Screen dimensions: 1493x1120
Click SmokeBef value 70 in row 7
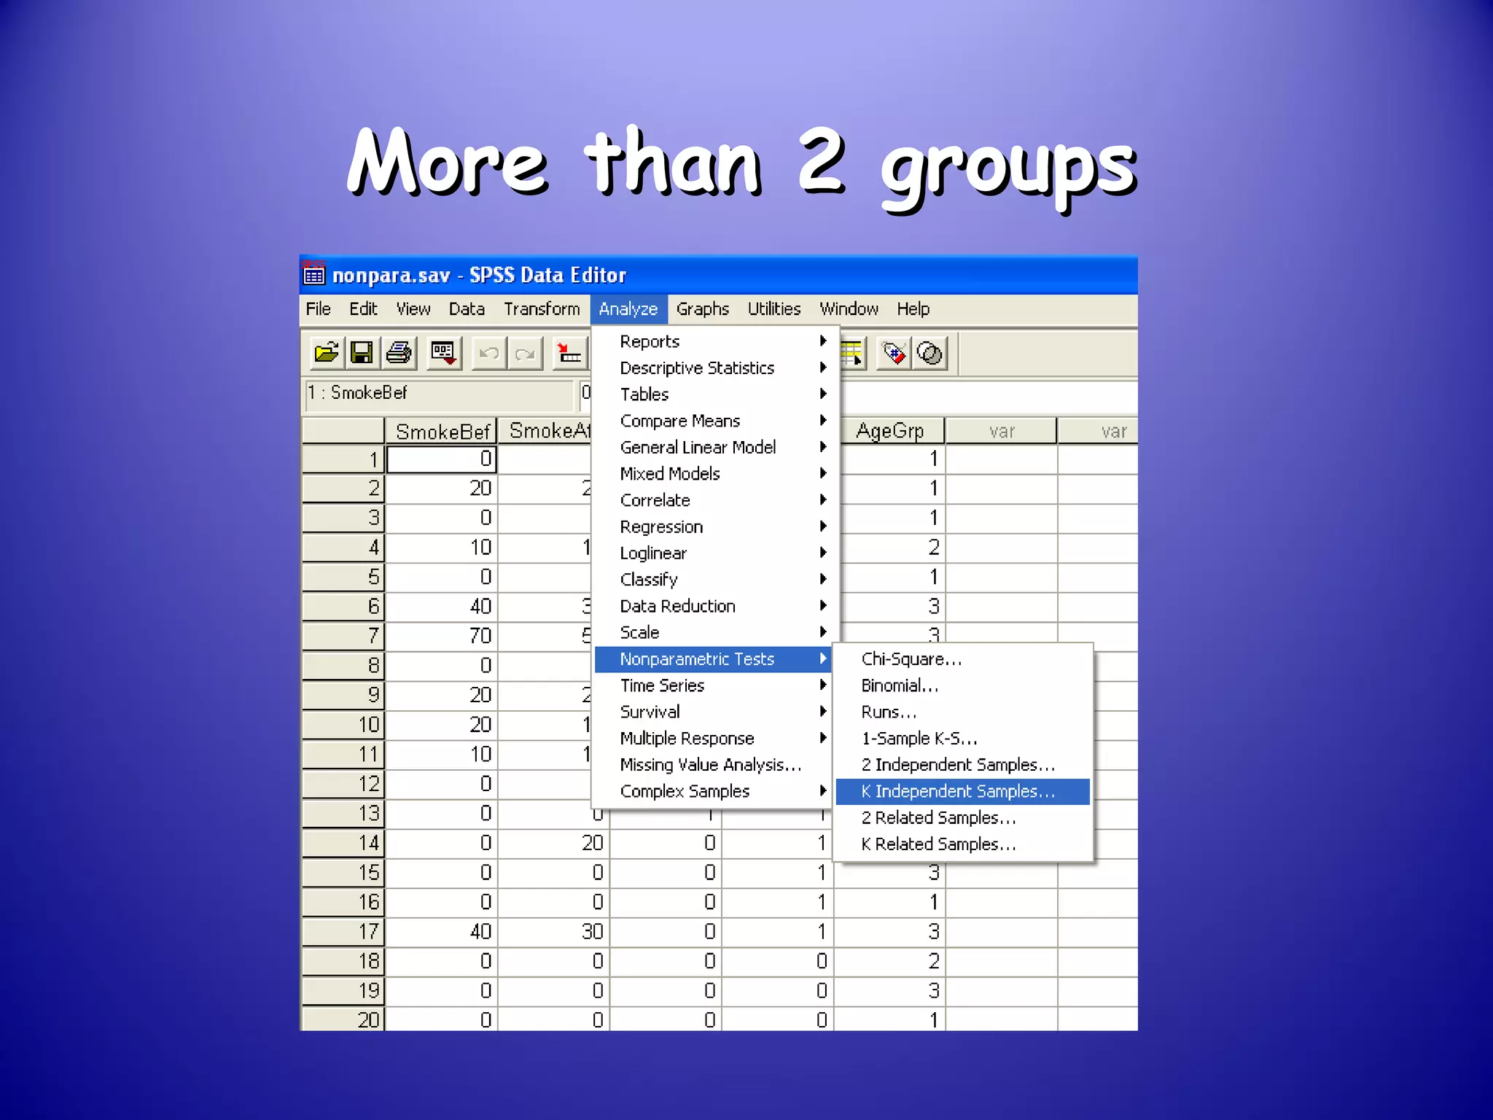pyautogui.click(x=441, y=637)
